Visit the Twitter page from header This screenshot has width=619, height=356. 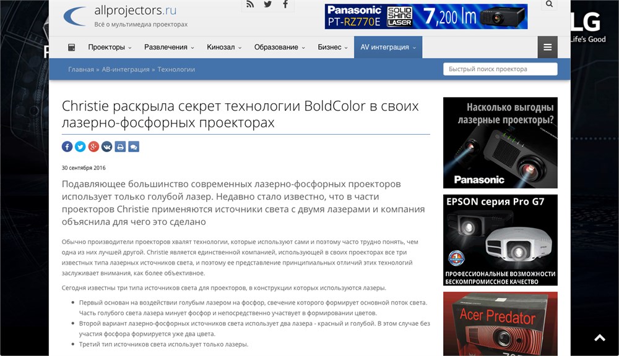(x=267, y=4)
